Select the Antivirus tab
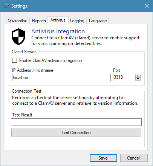This screenshot has width=153, height=166. click(x=58, y=20)
